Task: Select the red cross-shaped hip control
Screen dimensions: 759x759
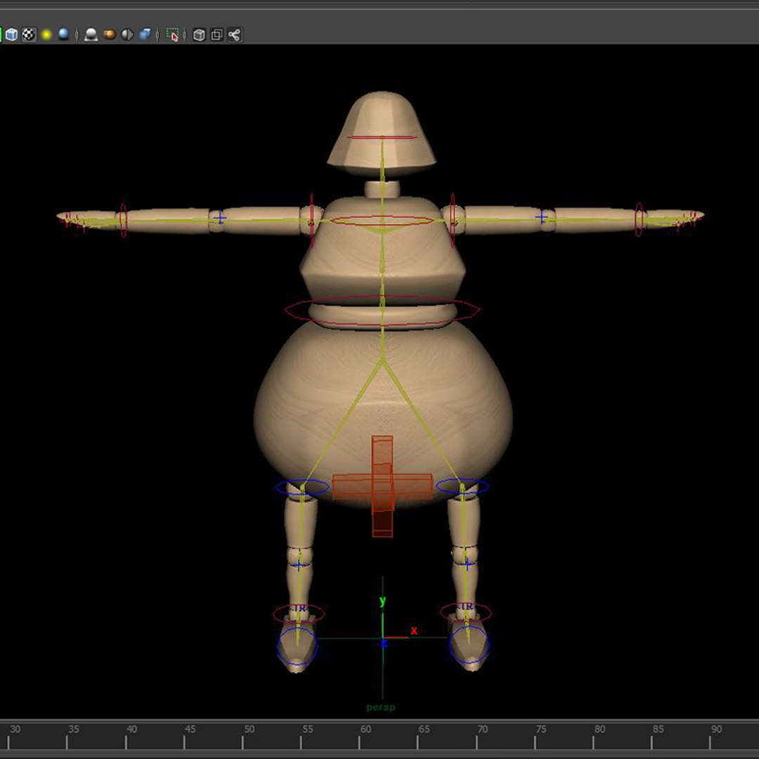Action: tap(382, 486)
